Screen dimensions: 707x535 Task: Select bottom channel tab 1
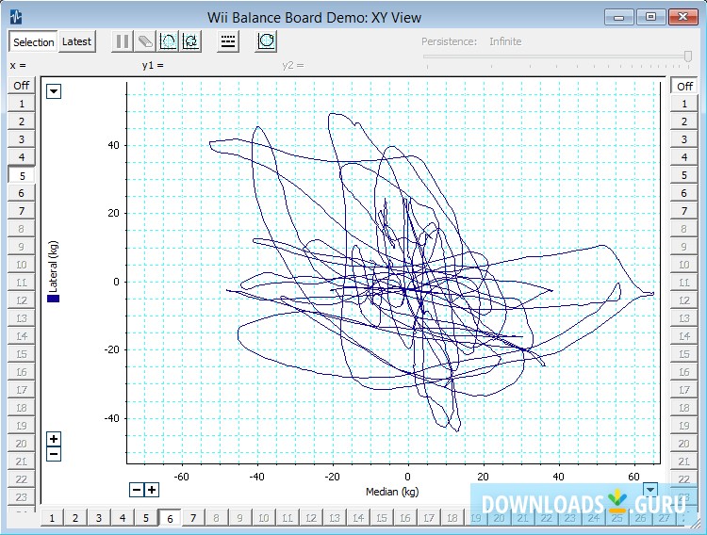pyautogui.click(x=52, y=518)
